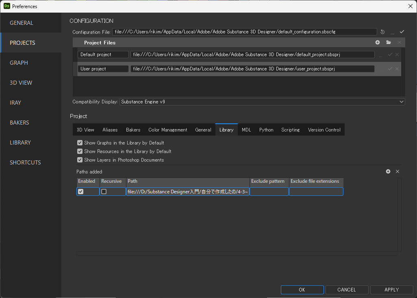Grab the drag handle of Default project row
417x298 pixels.
(75, 55)
